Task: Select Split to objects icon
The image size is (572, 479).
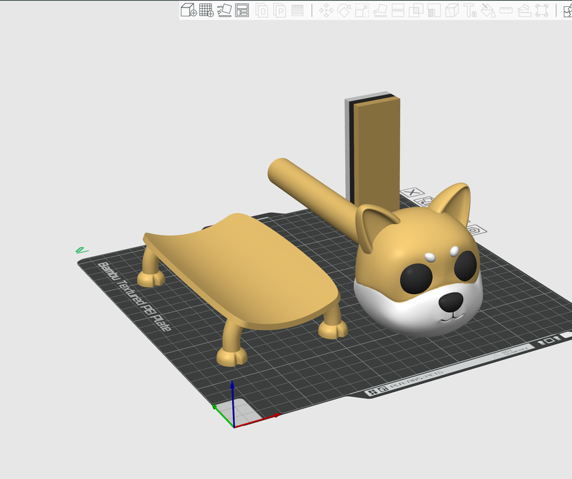Action: click(262, 10)
